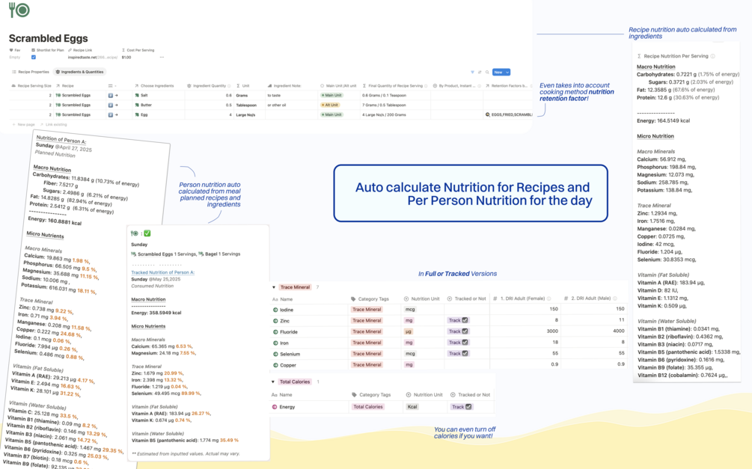The height and width of the screenshot is (469, 752).
Task: Open the three-dot menu after Cost Per Serving
Action: pos(162,57)
